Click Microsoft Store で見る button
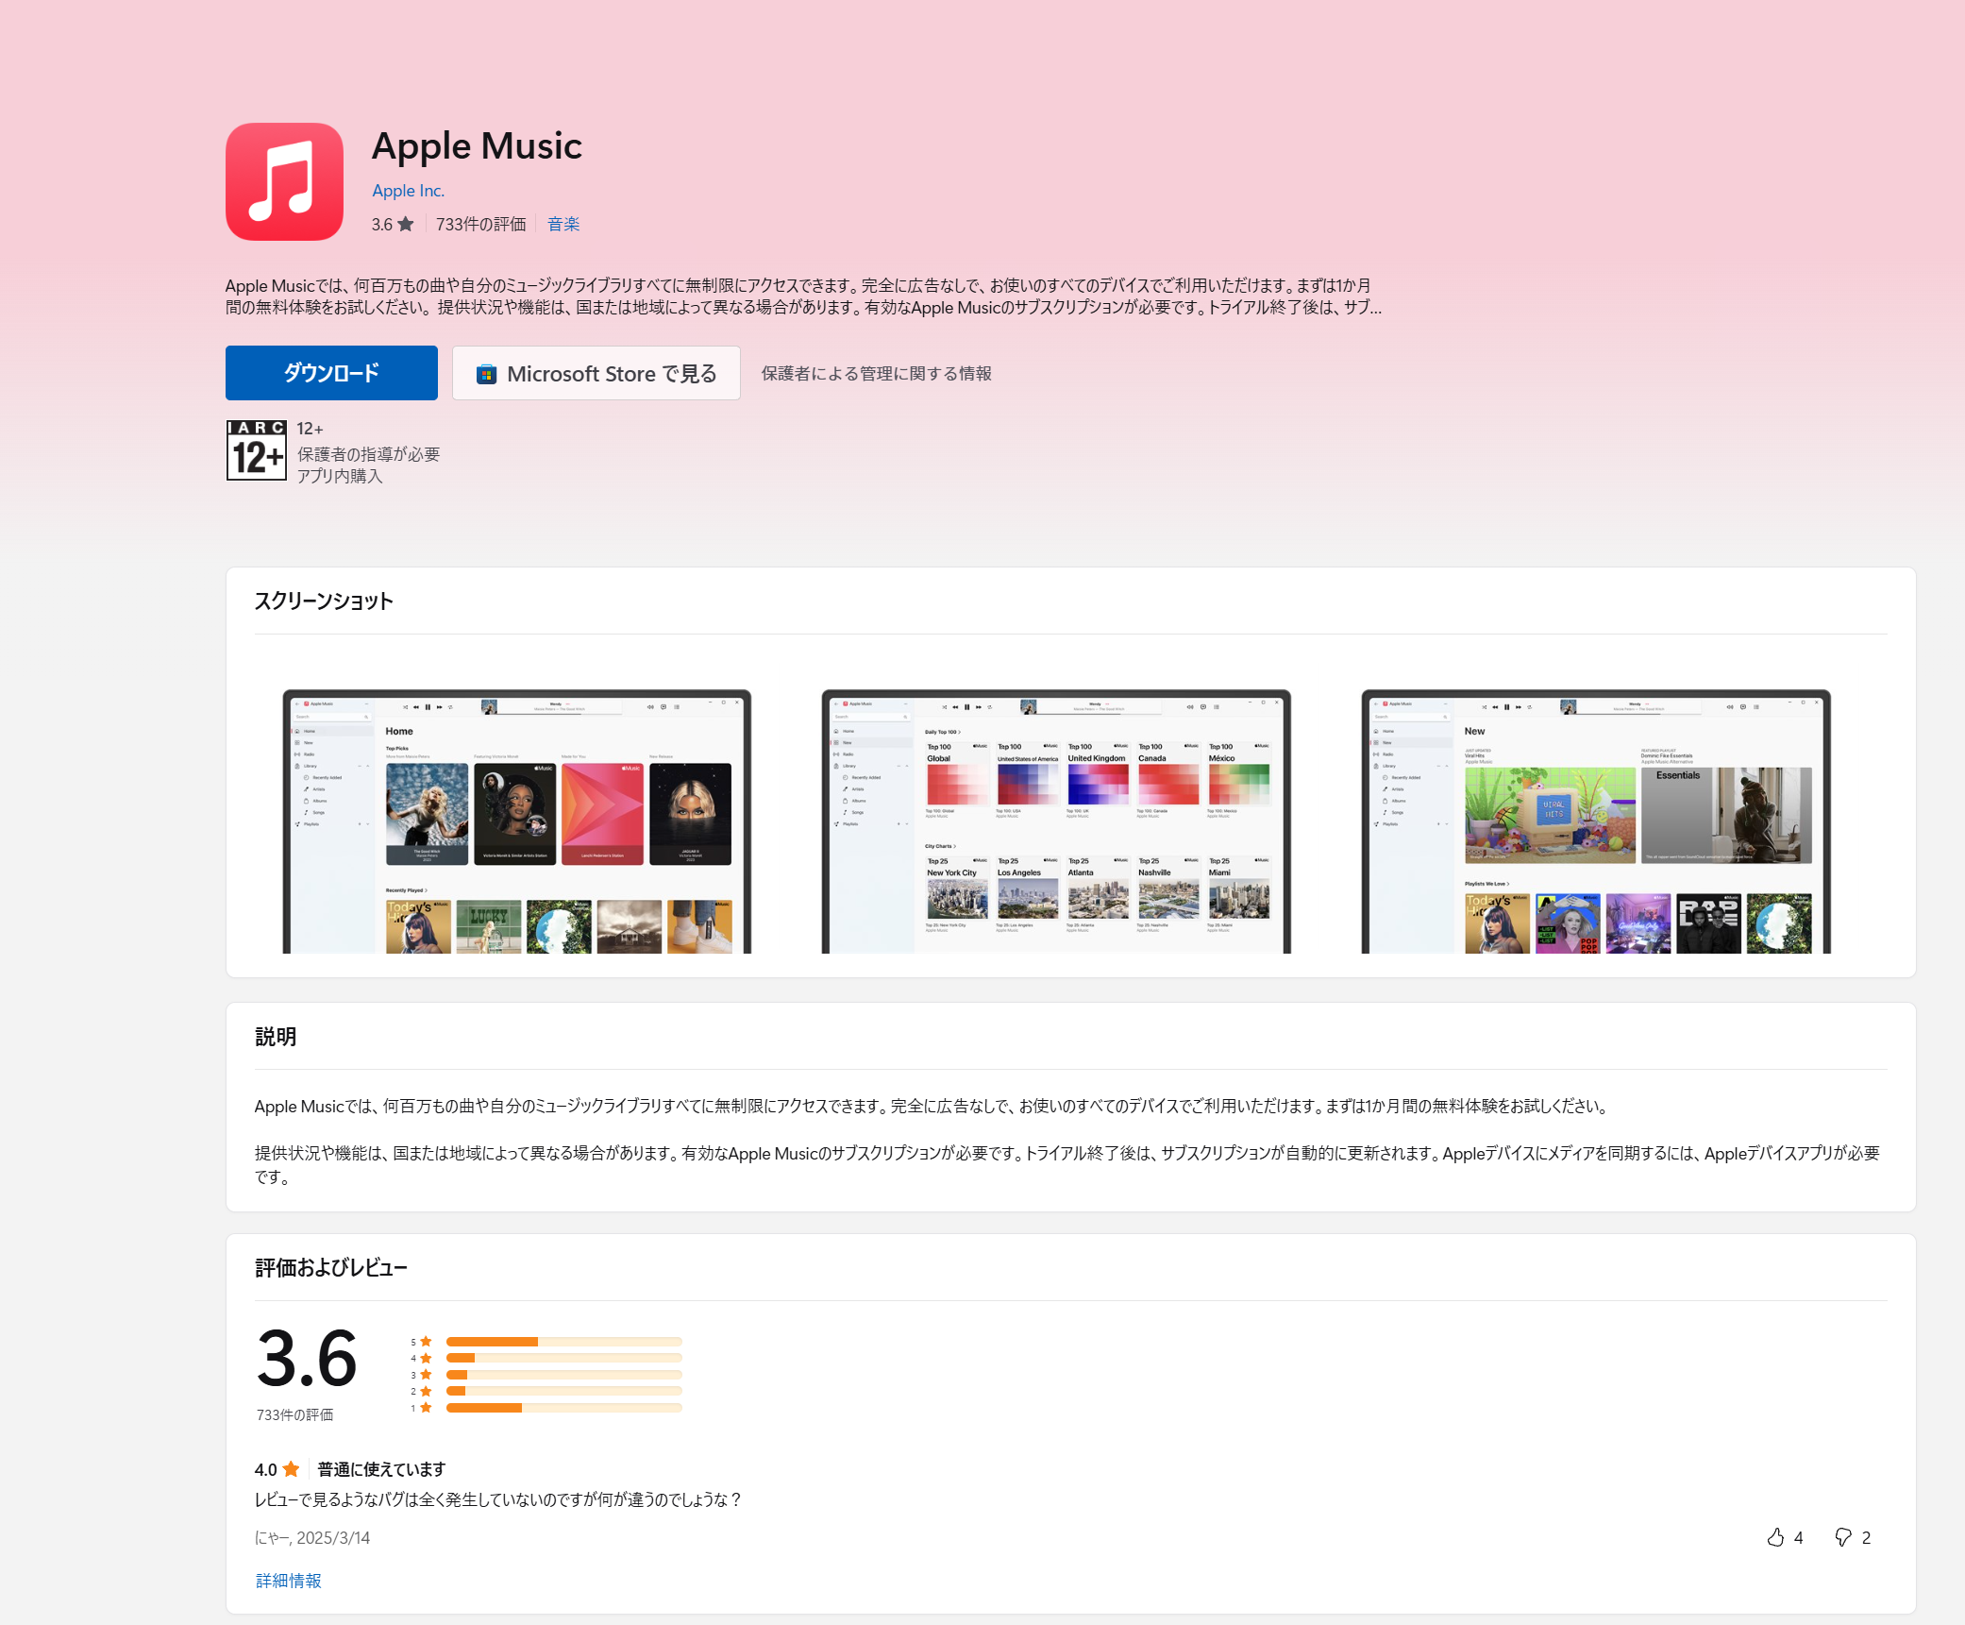Screen dimensions: 1965x1625 [596, 373]
